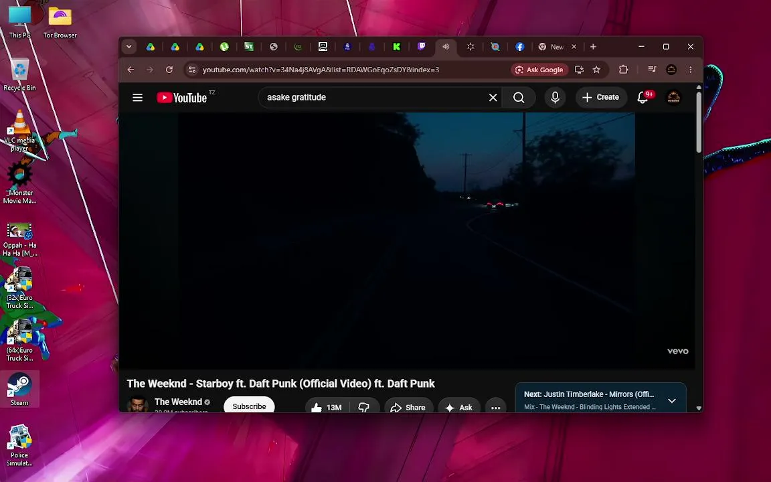Open the YouTube hamburger guide menu
Viewport: 771px width, 482px height.
(138, 97)
